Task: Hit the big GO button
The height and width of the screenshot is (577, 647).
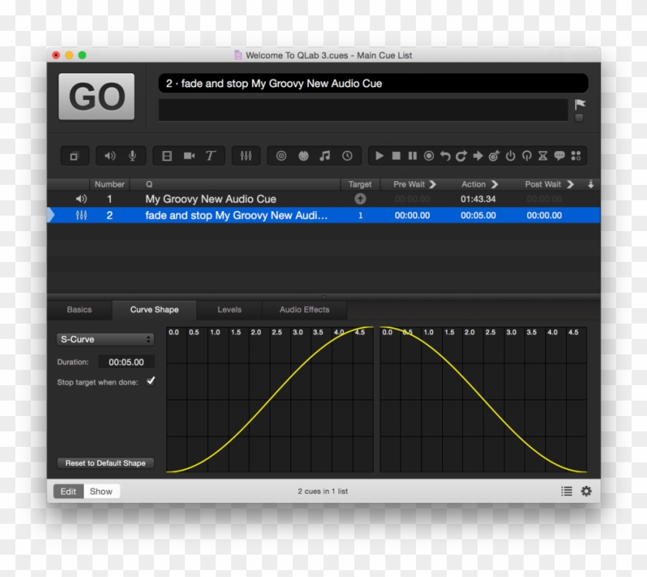Action: (96, 96)
